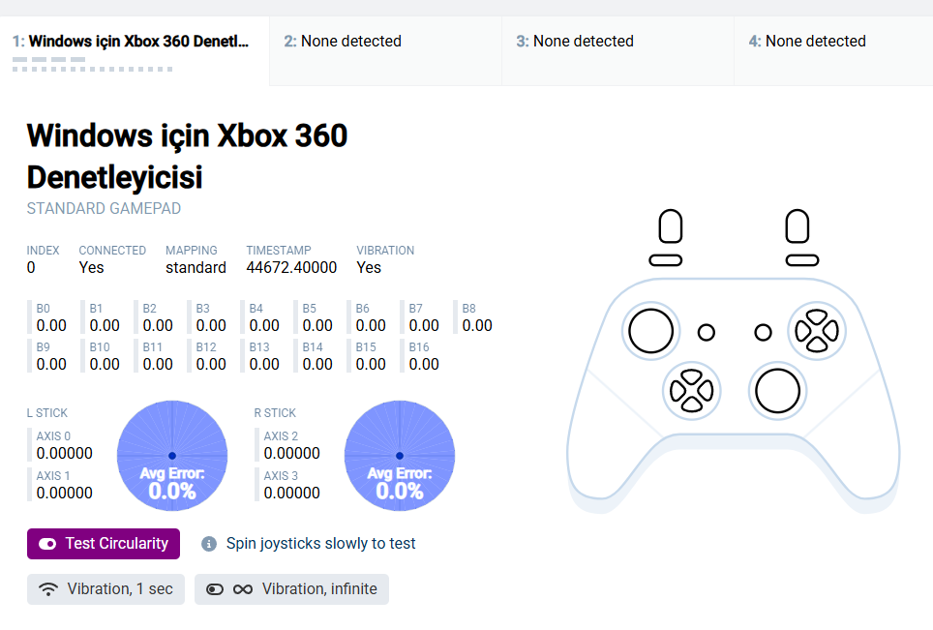The width and height of the screenshot is (933, 630).
Task: Click the small start button on diagram
Action: [763, 332]
